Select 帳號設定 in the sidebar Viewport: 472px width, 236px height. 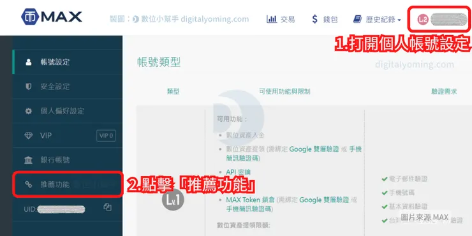[x=68, y=62]
